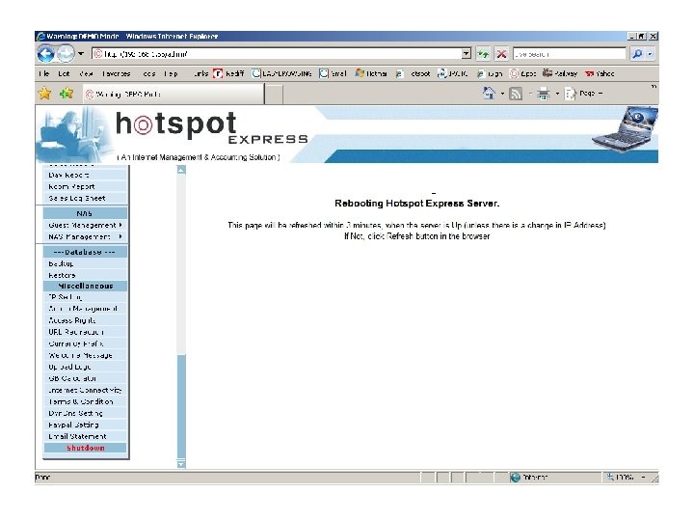Click the Internet zone globe icon
Image resolution: width=694 pixels, height=521 pixels.
[515, 478]
